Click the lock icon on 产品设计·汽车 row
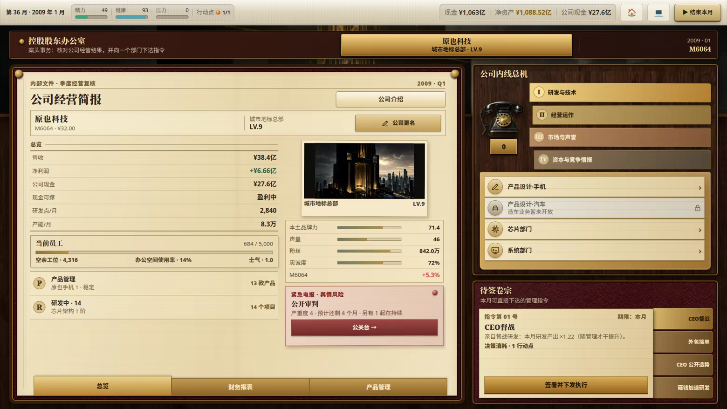The image size is (727, 409). click(697, 208)
